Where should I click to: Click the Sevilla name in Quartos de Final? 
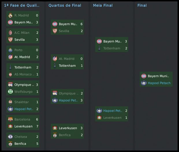point(64,31)
